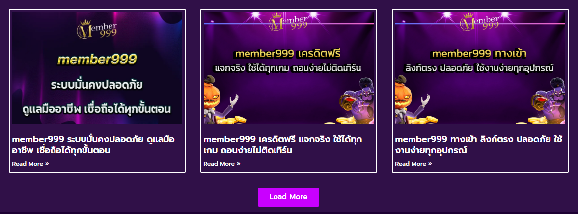The image size is (578, 214).
Task: Open the ลิงก์ตรง ปลอดภัย banner image
Action: coord(480,68)
